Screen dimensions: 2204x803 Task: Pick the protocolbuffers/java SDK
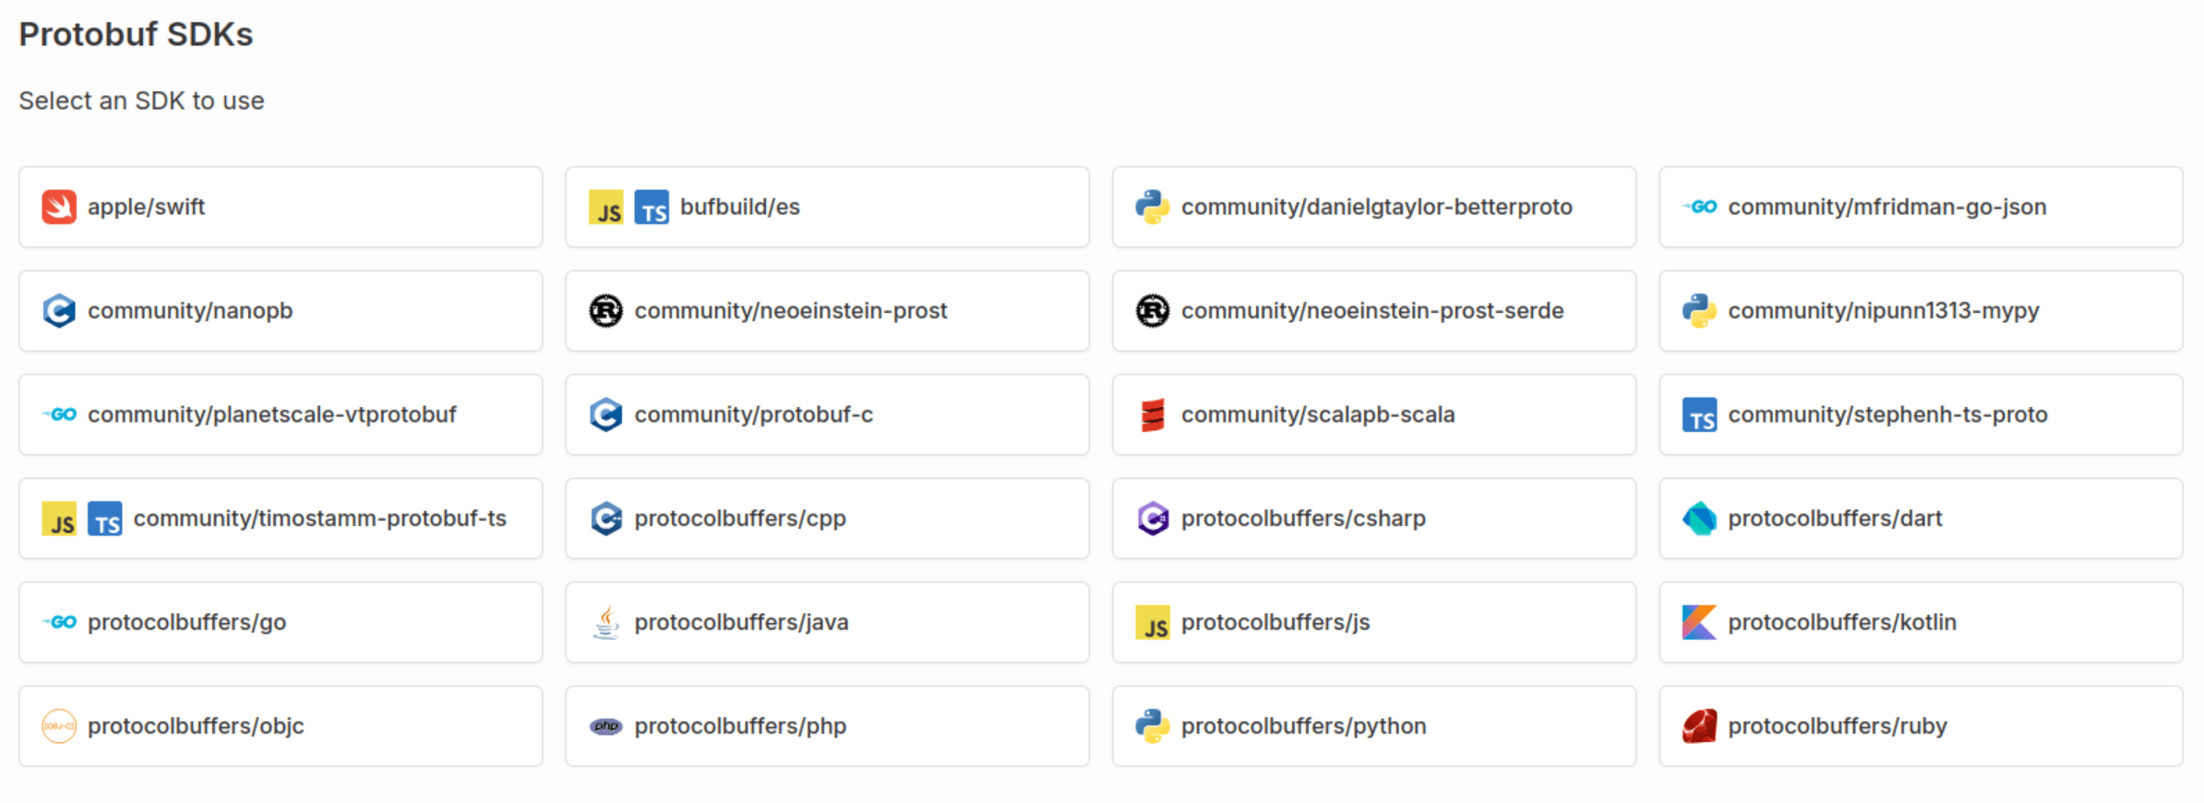pos(827,622)
